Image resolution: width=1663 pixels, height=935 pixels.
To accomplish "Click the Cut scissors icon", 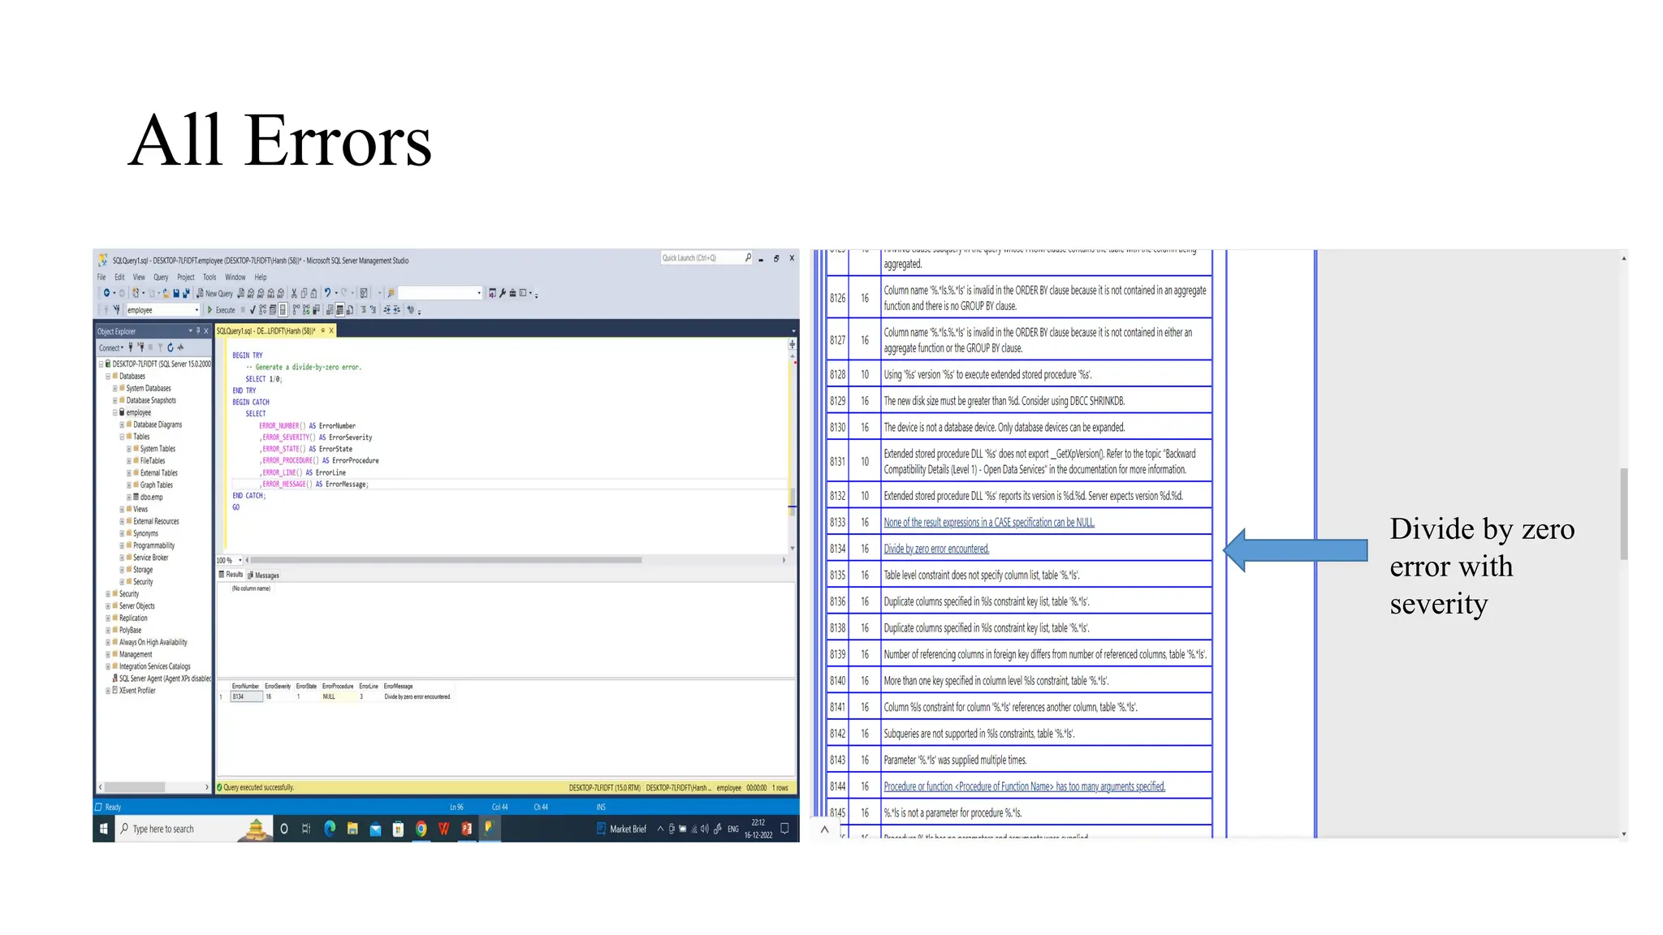I will [294, 294].
